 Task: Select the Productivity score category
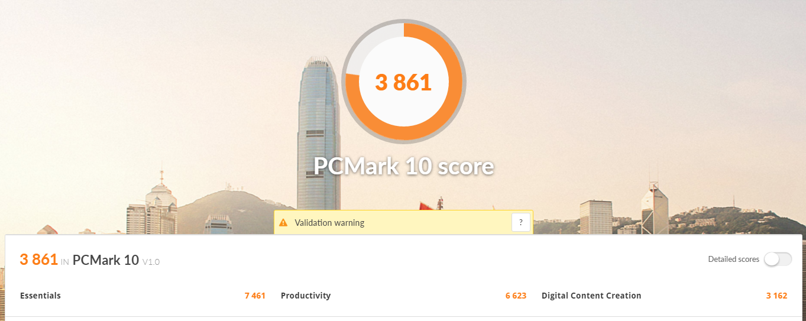pos(306,296)
